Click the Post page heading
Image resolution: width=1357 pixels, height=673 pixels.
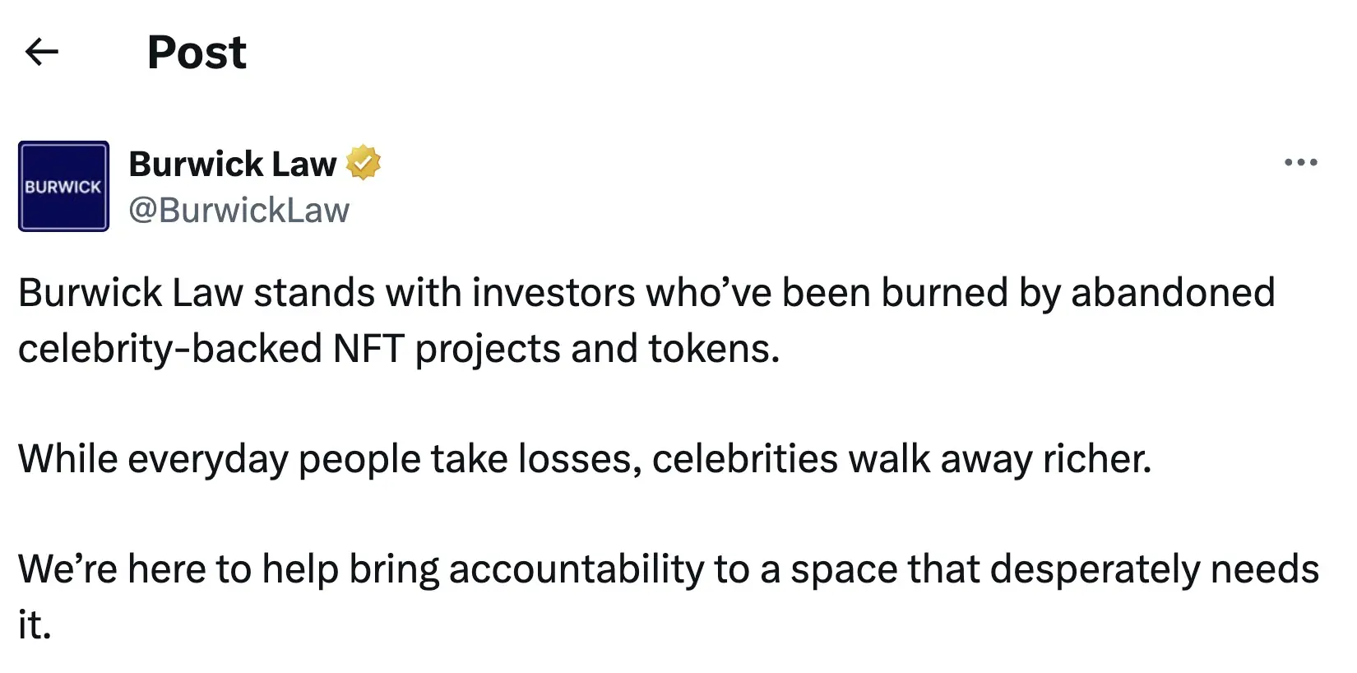(197, 53)
